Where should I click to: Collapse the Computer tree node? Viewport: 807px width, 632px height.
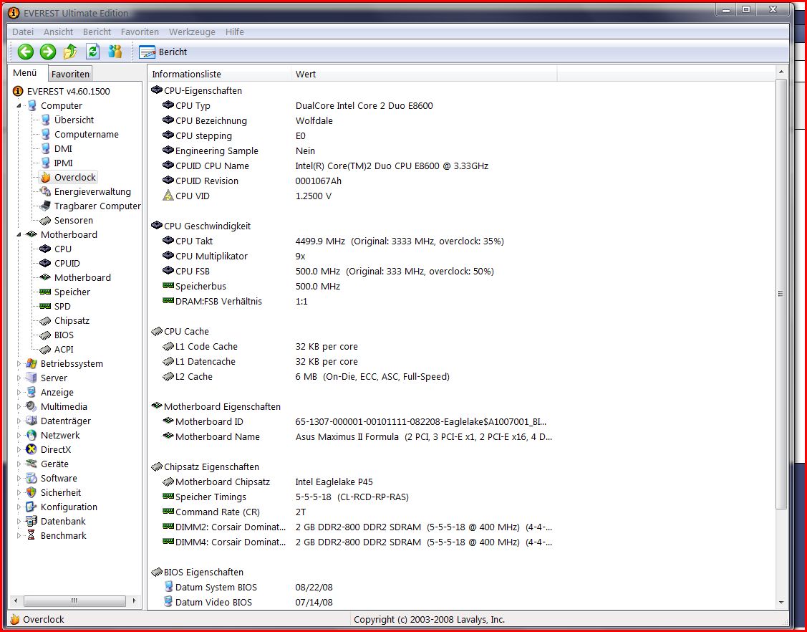19,106
